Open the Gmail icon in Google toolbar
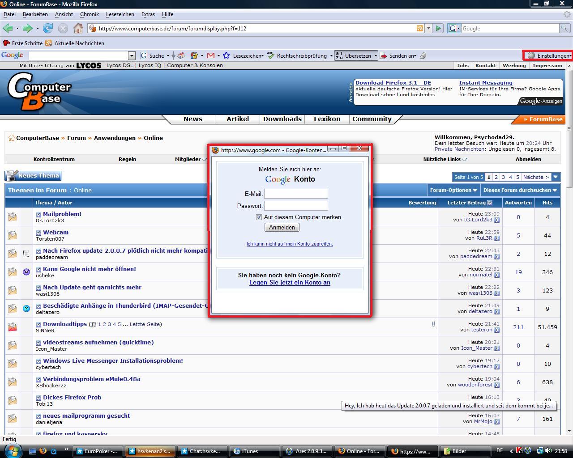 [211, 55]
